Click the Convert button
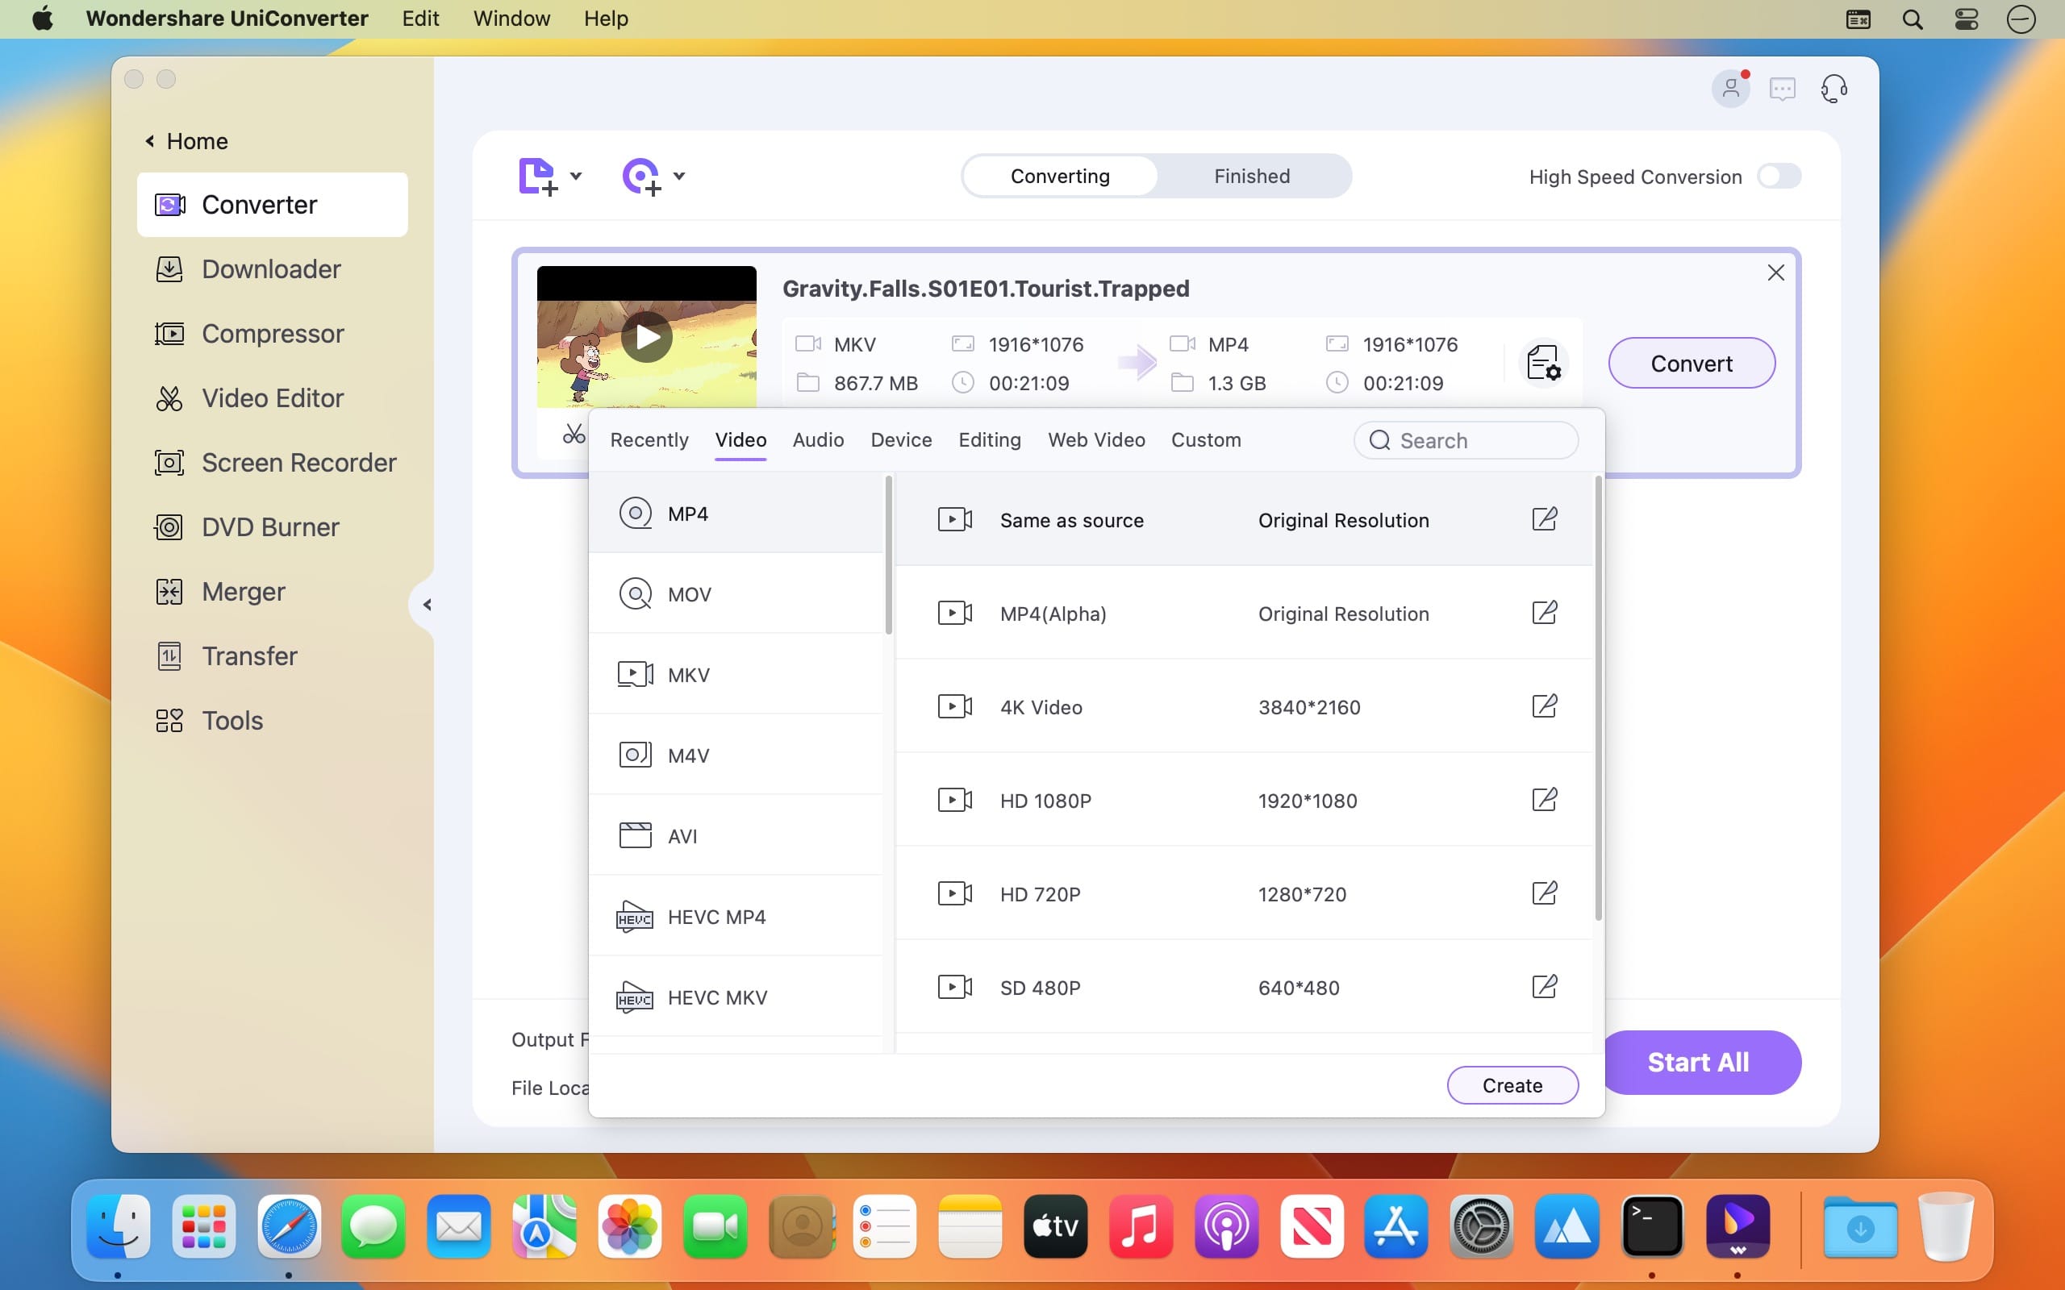This screenshot has height=1290, width=2065. click(1691, 363)
